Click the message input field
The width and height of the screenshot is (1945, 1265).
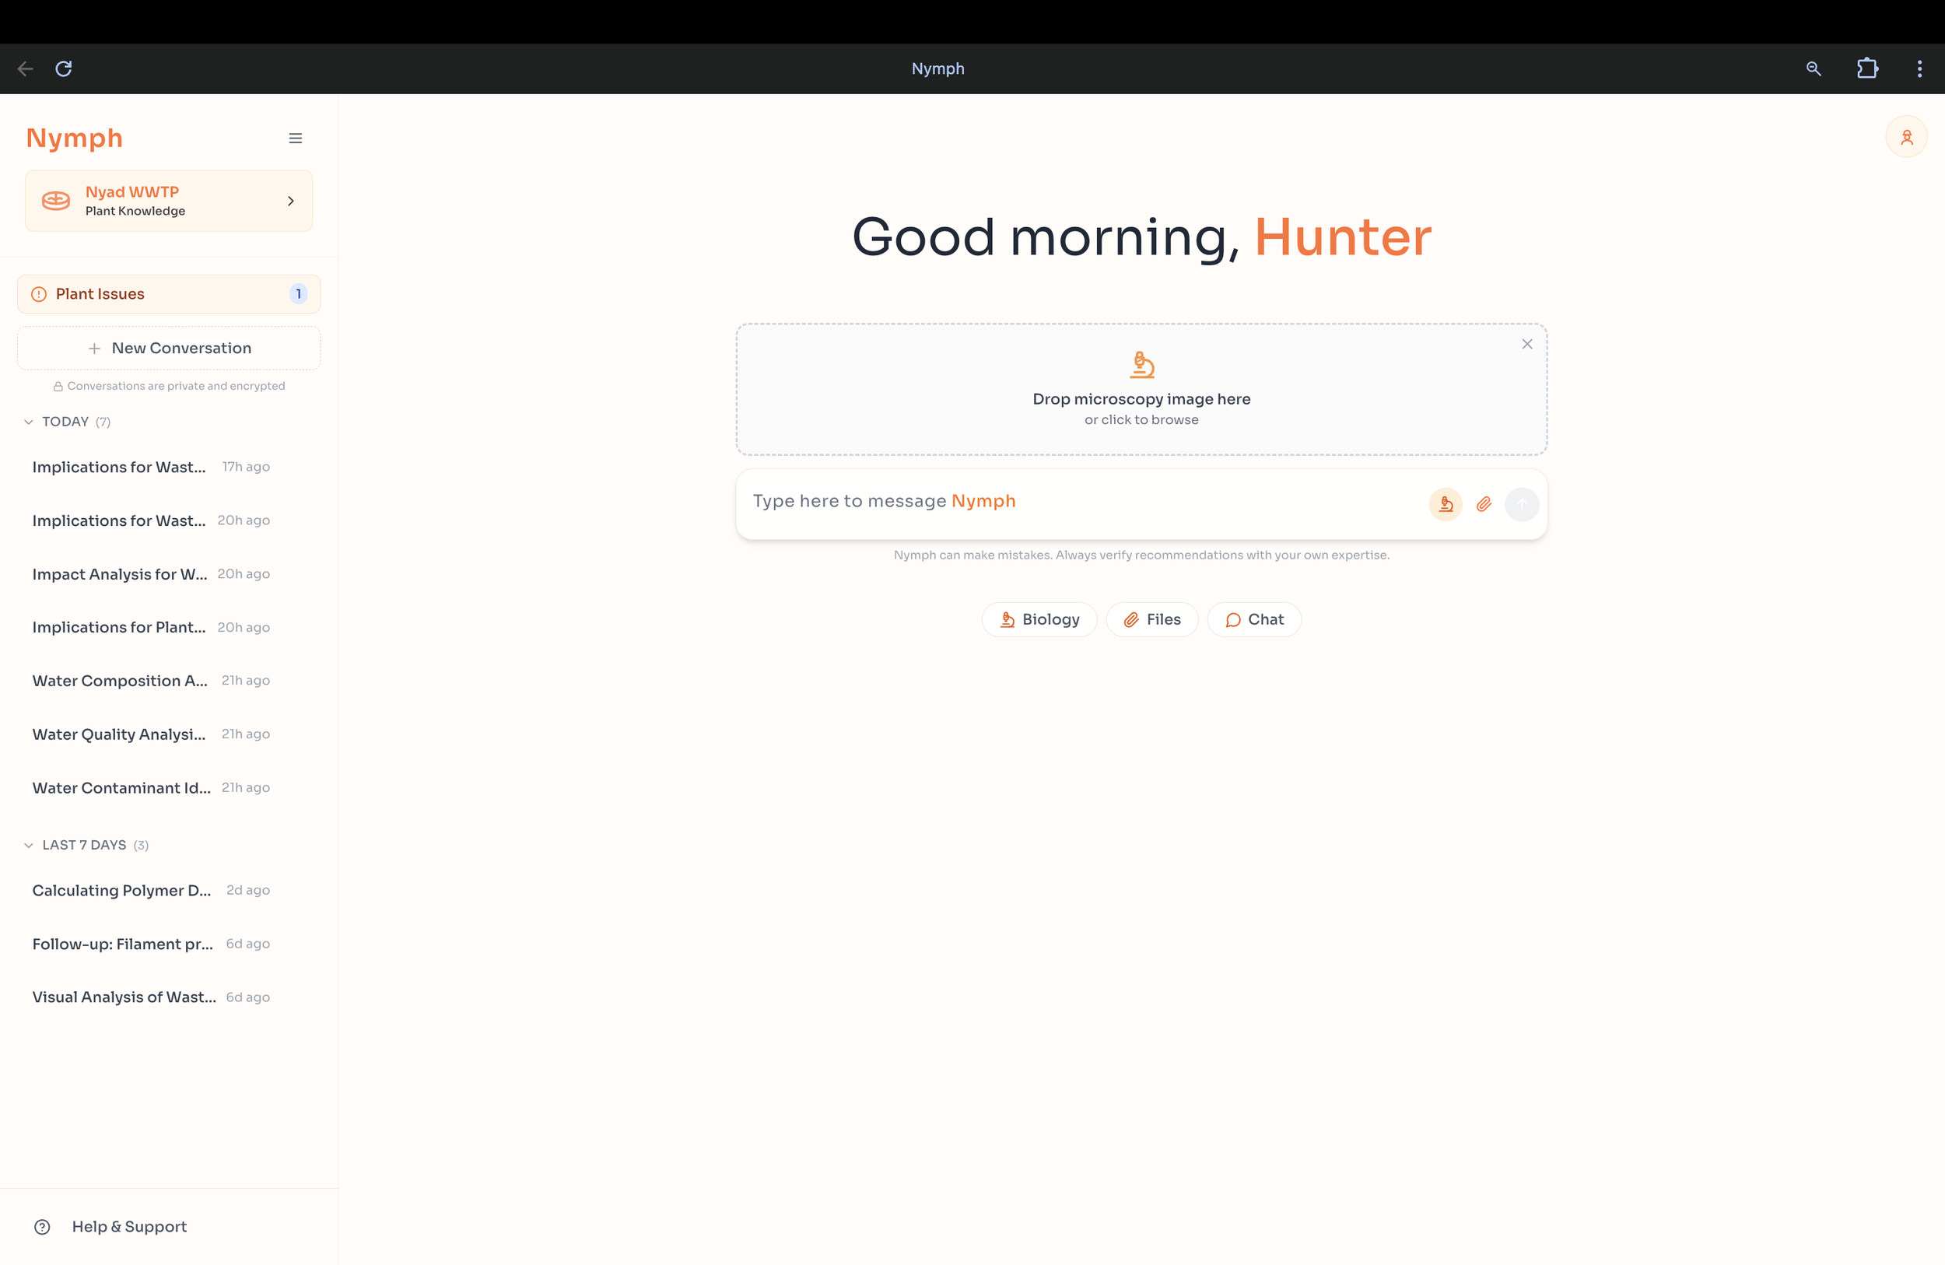tap(1079, 502)
